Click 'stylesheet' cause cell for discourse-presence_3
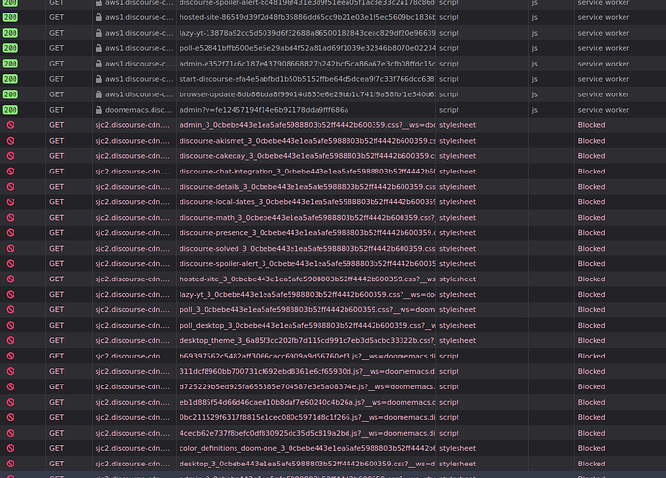 (x=458, y=233)
